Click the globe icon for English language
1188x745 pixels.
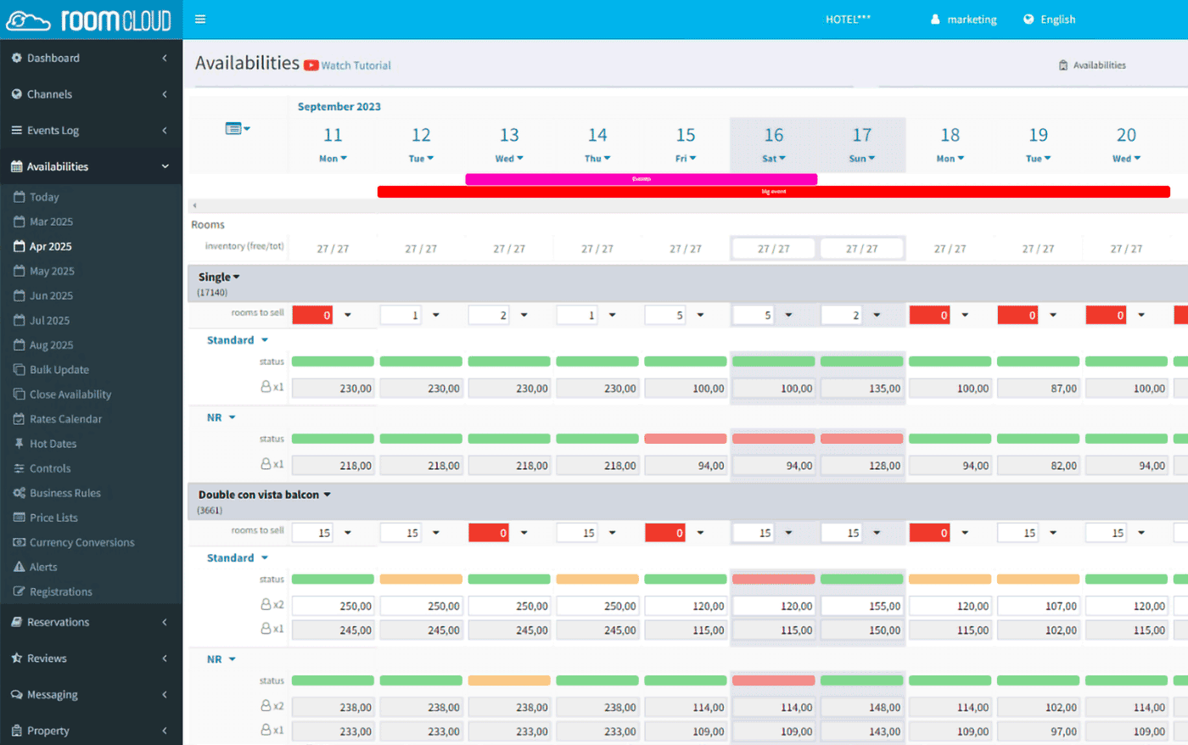[1028, 20]
